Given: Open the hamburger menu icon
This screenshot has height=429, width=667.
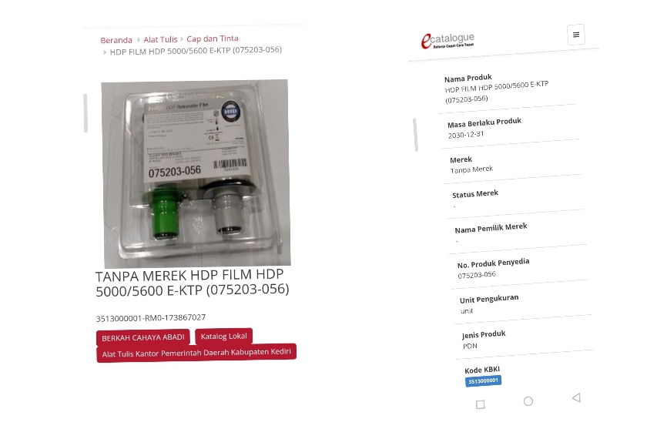Looking at the screenshot, I should click(576, 35).
